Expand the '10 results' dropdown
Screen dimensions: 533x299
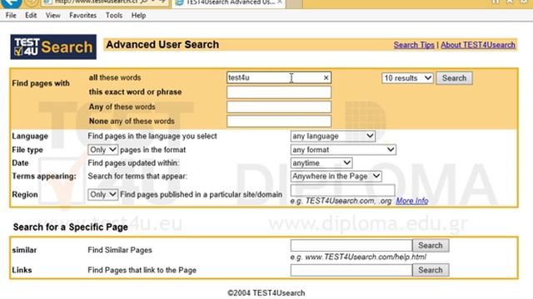pyautogui.click(x=407, y=78)
